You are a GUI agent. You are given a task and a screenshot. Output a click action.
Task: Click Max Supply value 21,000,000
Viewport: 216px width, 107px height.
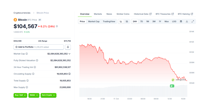(x=65, y=87)
